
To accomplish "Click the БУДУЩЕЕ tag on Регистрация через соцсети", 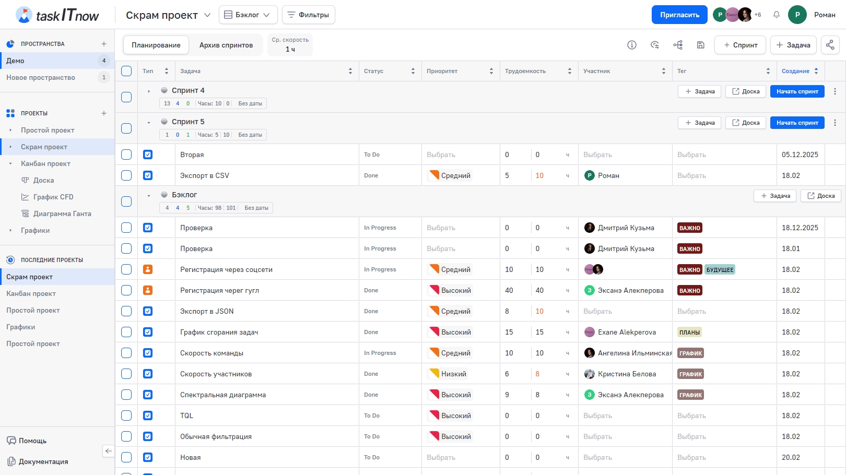I will tap(720, 270).
